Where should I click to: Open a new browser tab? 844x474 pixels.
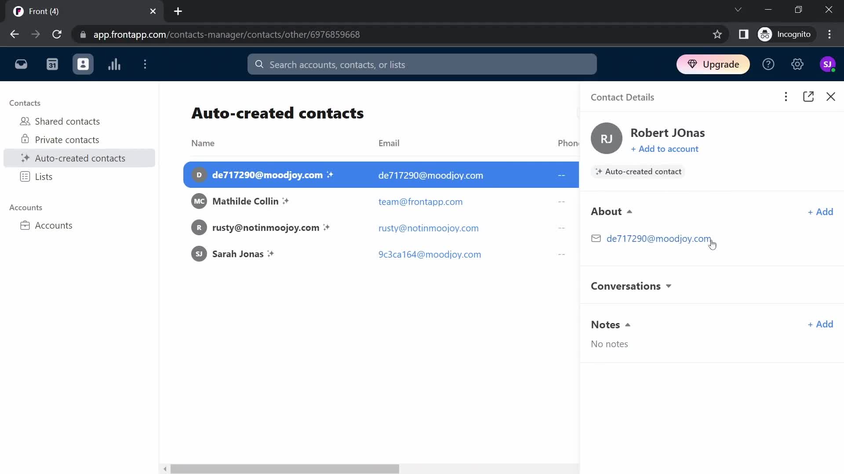coord(178,11)
